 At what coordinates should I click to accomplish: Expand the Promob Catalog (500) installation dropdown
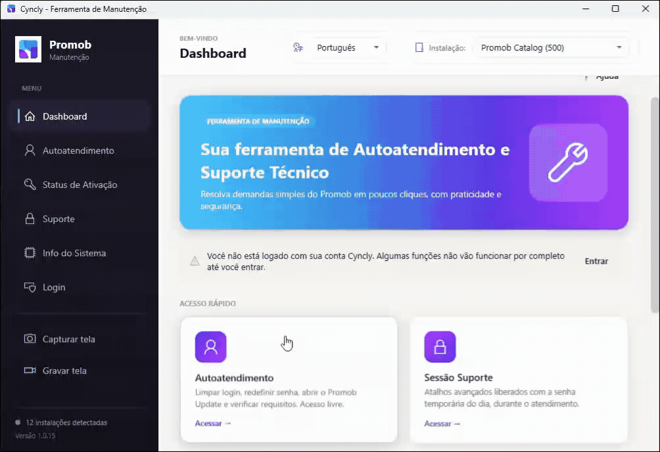[x=552, y=47]
